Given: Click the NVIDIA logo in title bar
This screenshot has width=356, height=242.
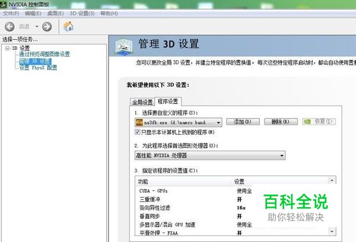Looking at the screenshot, I should pyautogui.click(x=4, y=4).
